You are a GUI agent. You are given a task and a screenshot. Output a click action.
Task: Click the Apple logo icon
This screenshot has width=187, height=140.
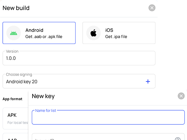pos(93,33)
